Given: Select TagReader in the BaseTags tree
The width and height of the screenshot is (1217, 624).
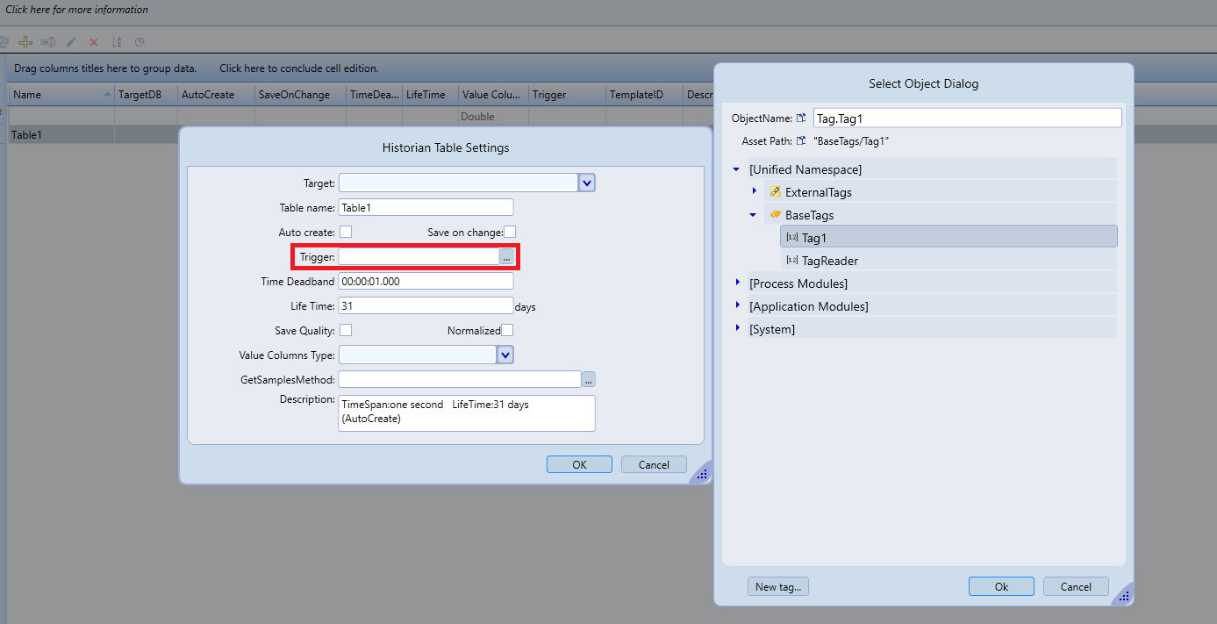Looking at the screenshot, I should 829,261.
